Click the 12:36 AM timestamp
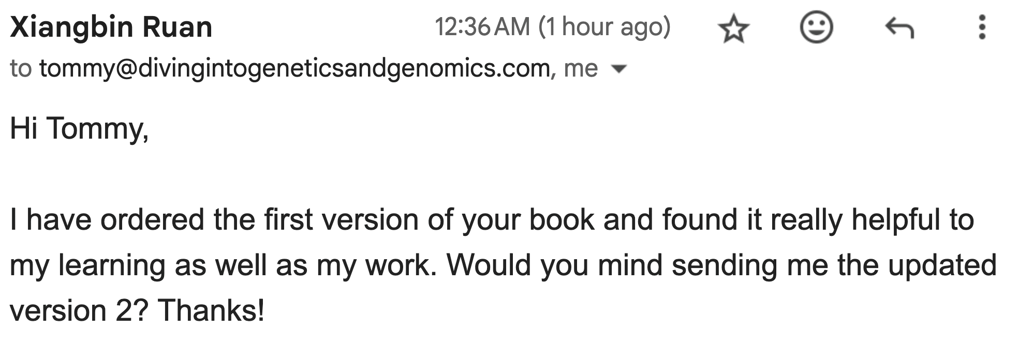Screen dimensions: 1033x358 pos(482,27)
